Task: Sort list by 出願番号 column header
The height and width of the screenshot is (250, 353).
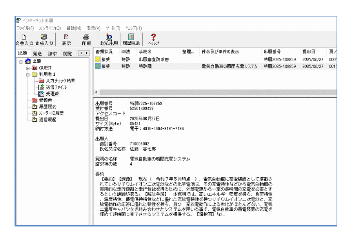Action: point(273,52)
